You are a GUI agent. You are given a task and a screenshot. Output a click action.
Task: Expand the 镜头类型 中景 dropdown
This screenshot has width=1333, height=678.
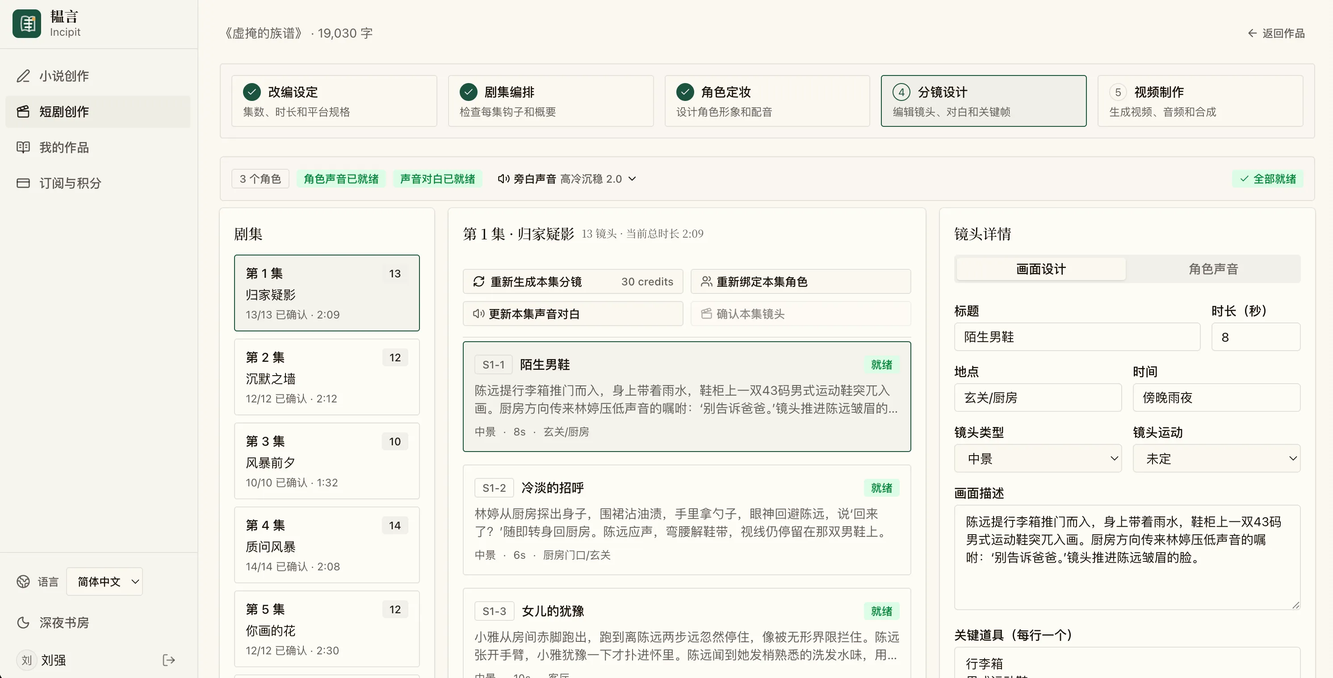point(1038,459)
